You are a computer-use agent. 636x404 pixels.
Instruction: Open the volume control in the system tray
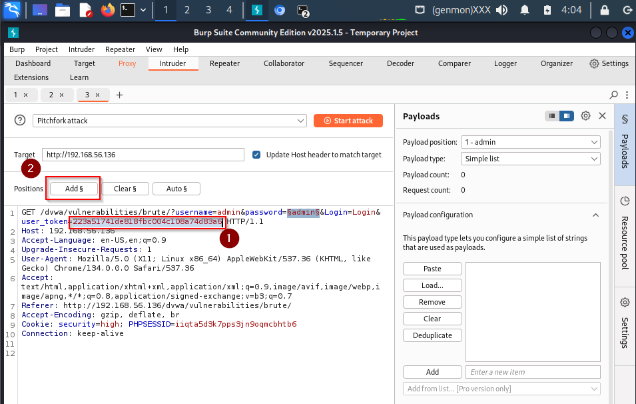click(501, 10)
